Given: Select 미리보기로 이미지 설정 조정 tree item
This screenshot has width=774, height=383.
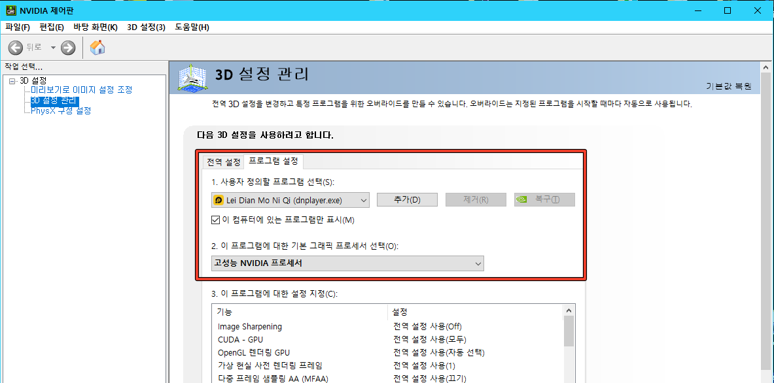Looking at the screenshot, I should tap(81, 90).
